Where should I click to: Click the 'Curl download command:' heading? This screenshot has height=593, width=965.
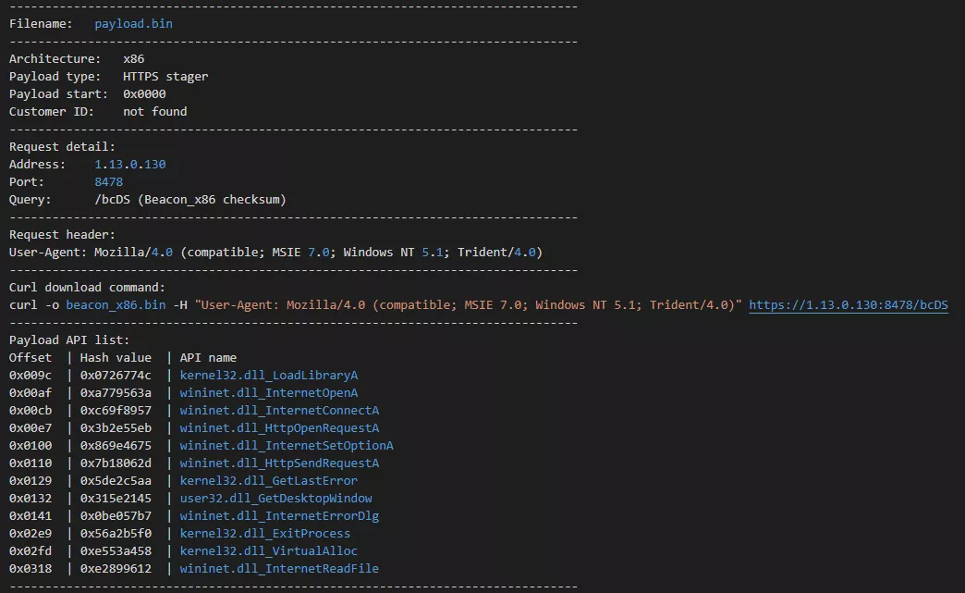click(x=88, y=288)
